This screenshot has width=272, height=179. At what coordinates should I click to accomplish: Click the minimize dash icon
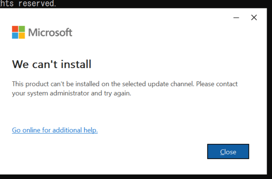click(236, 18)
